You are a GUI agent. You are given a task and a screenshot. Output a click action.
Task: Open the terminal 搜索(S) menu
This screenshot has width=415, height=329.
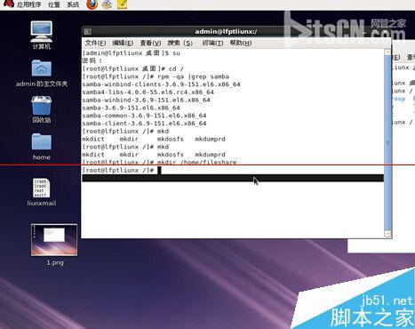[x=180, y=43]
